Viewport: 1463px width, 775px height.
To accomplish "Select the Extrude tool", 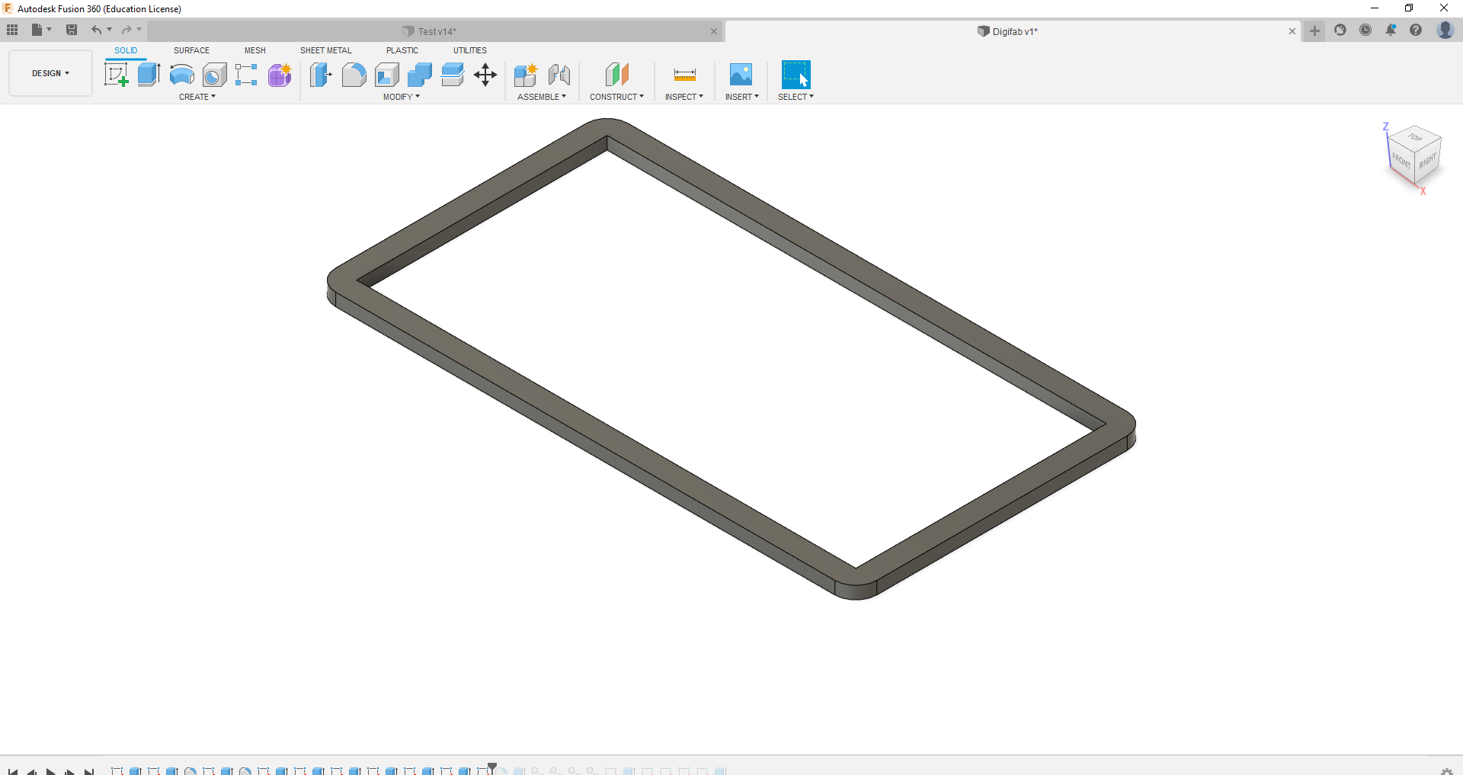I will click(149, 75).
